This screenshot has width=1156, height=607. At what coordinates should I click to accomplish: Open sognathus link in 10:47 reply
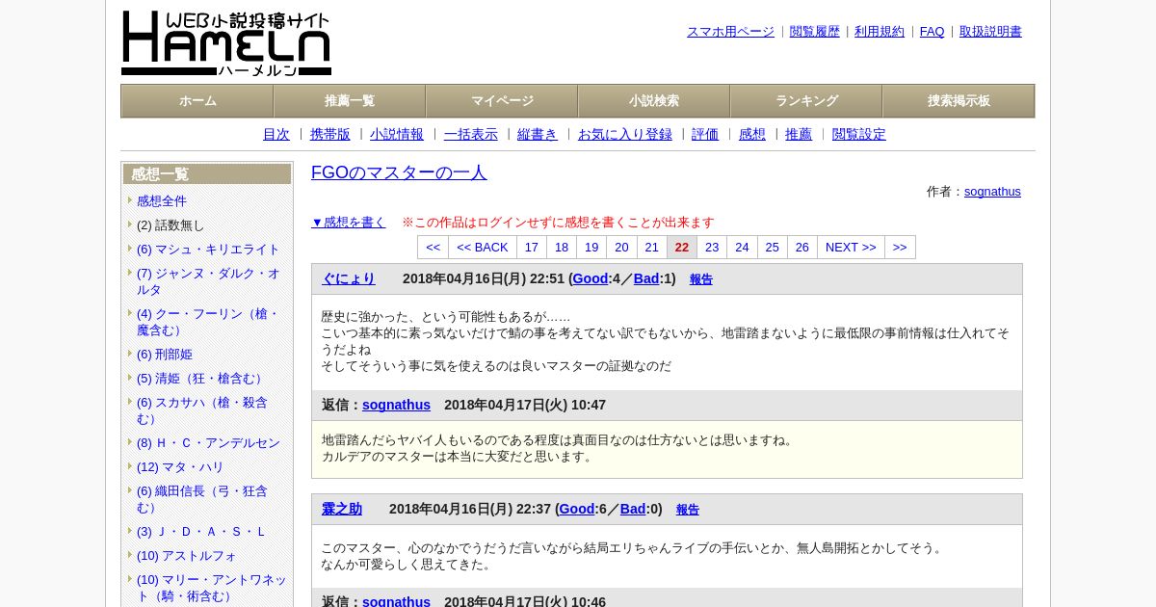pos(396,405)
